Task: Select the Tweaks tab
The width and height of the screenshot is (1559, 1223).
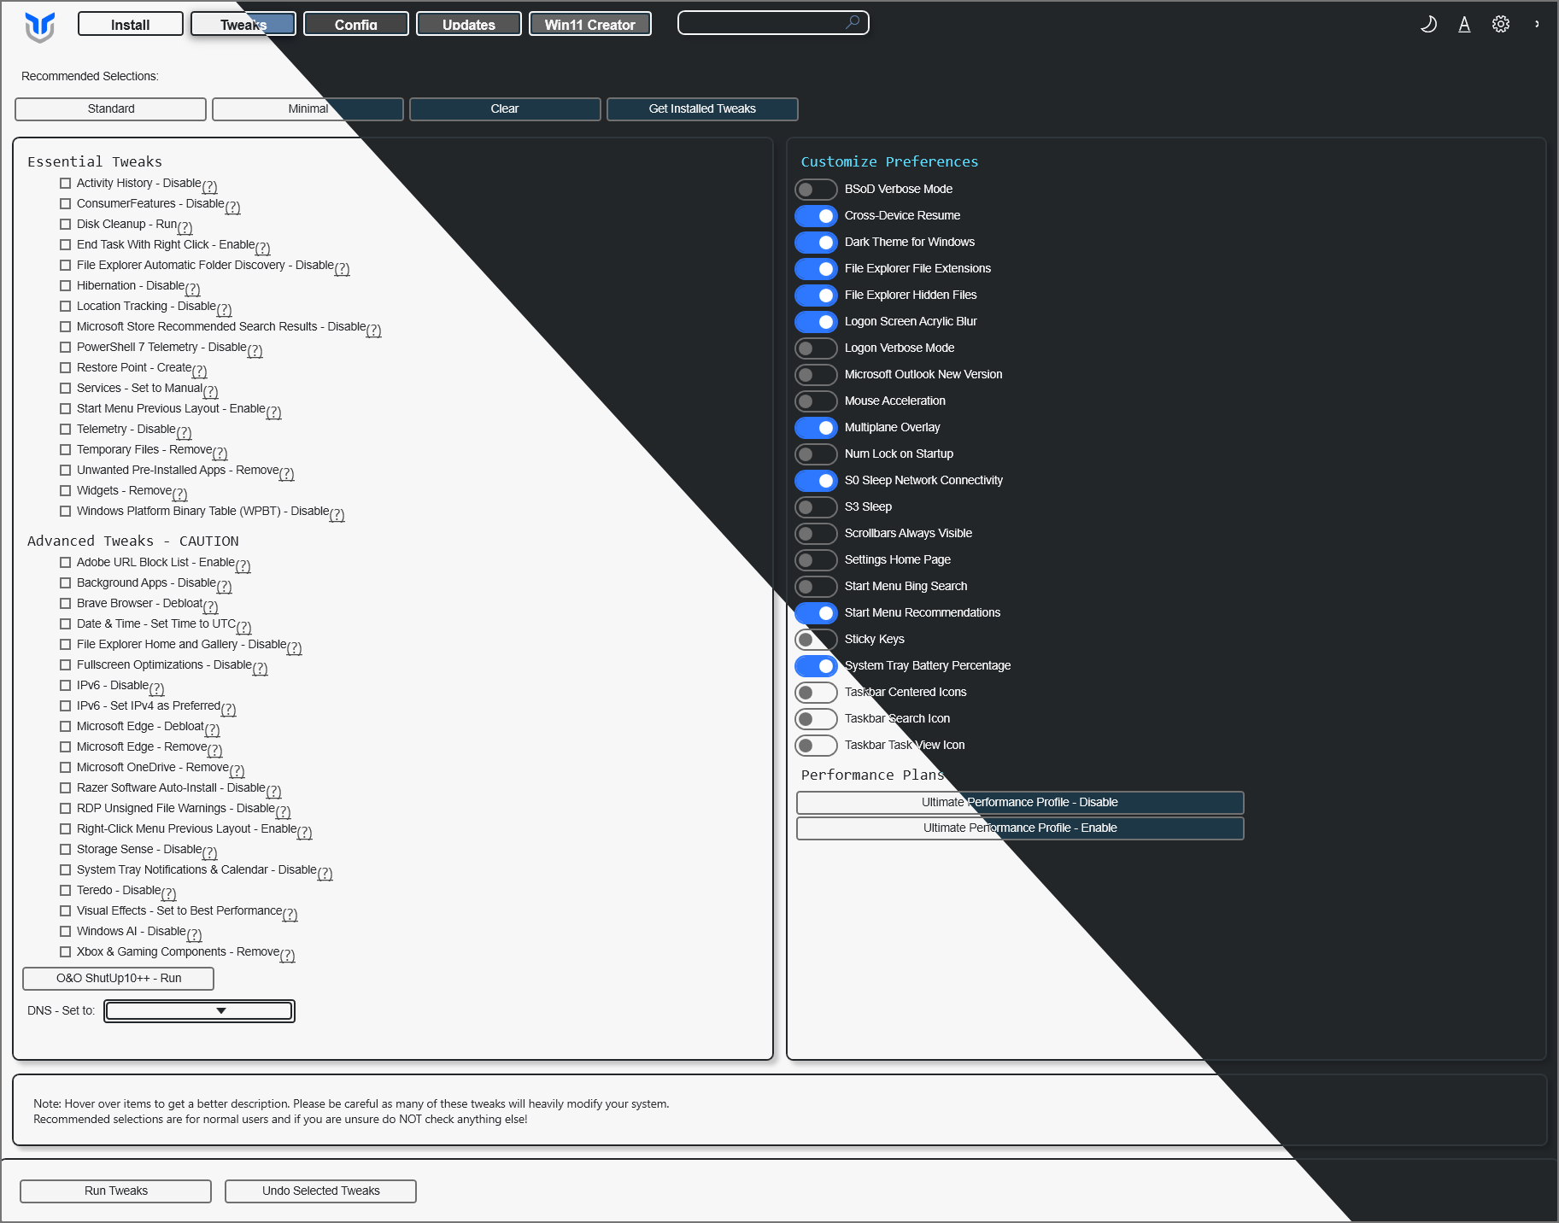Action: pos(243,24)
